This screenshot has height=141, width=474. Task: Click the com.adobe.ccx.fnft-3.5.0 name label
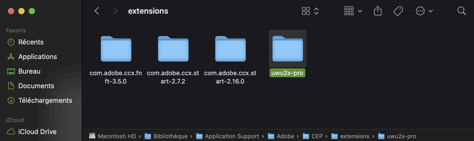[116, 77]
